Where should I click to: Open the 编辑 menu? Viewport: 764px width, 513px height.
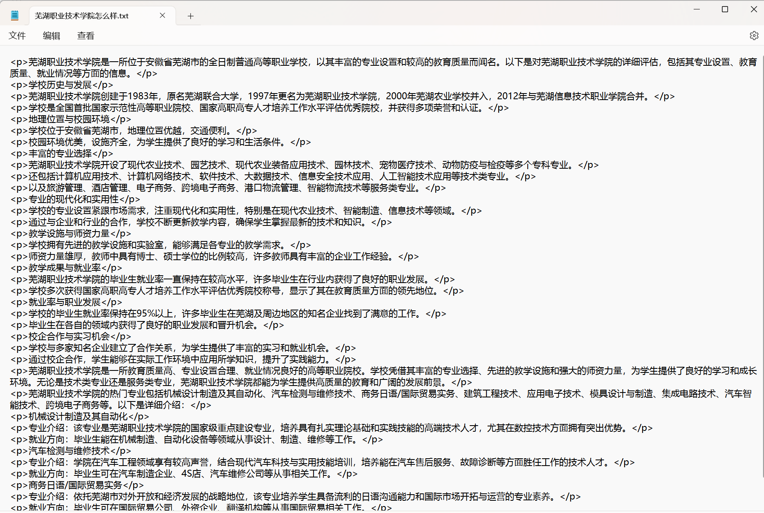(x=52, y=36)
